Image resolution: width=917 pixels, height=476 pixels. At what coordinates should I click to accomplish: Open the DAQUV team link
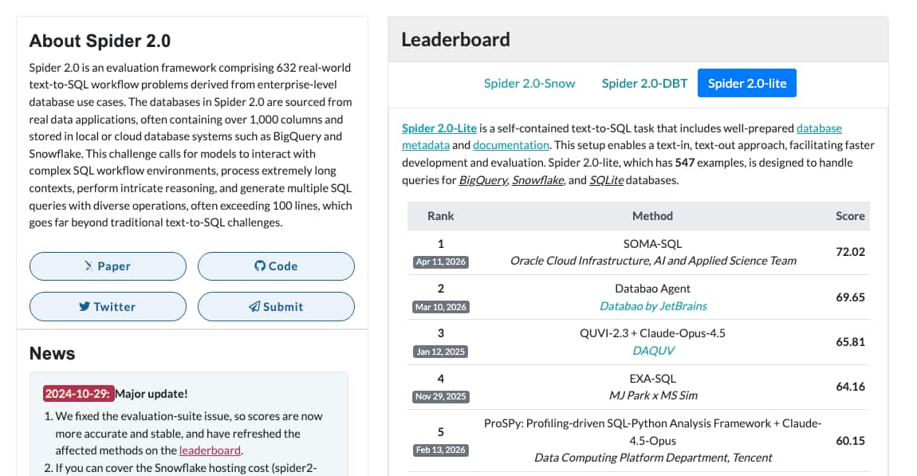pos(653,351)
